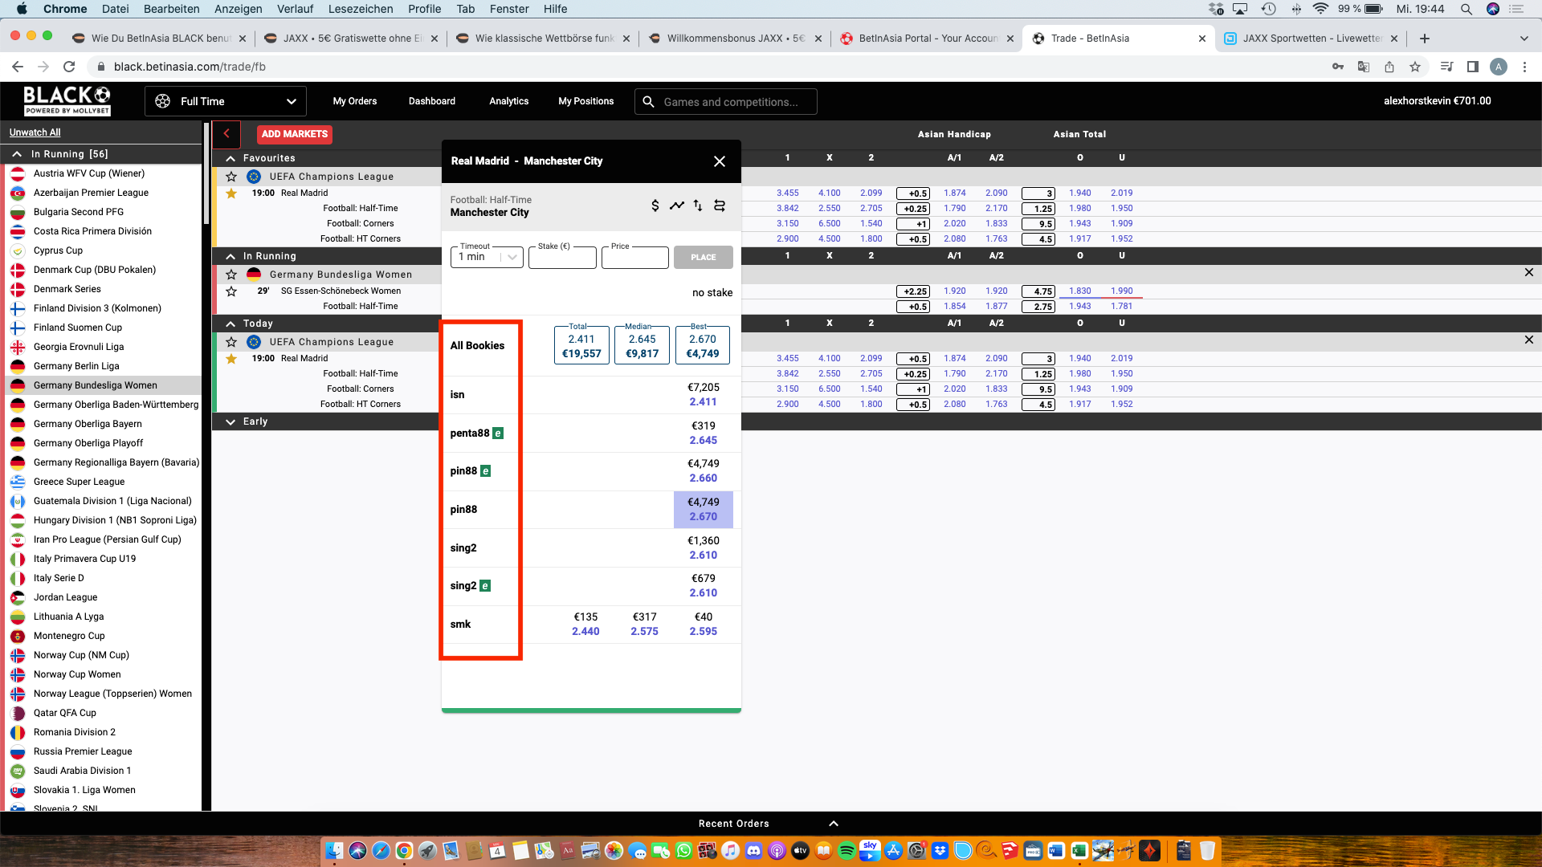Collapse the In Running events section

tap(230, 257)
